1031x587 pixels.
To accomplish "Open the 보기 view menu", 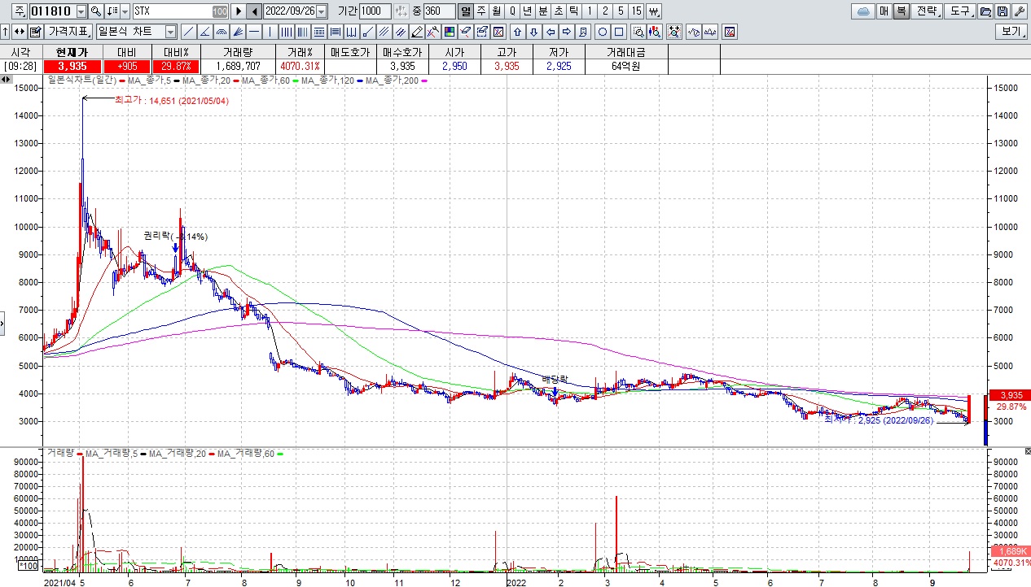I will pos(1011,32).
